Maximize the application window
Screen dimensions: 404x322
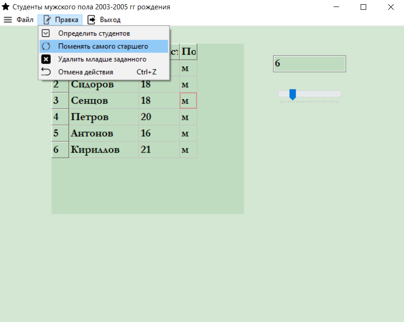[363, 7]
